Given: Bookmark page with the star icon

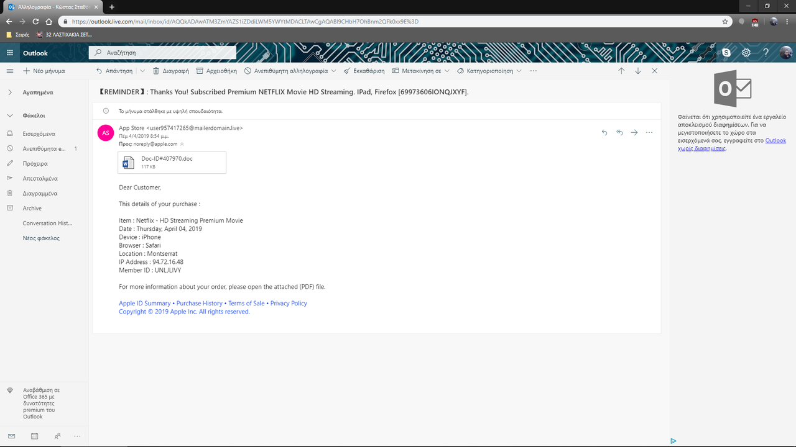Looking at the screenshot, I should (x=725, y=21).
